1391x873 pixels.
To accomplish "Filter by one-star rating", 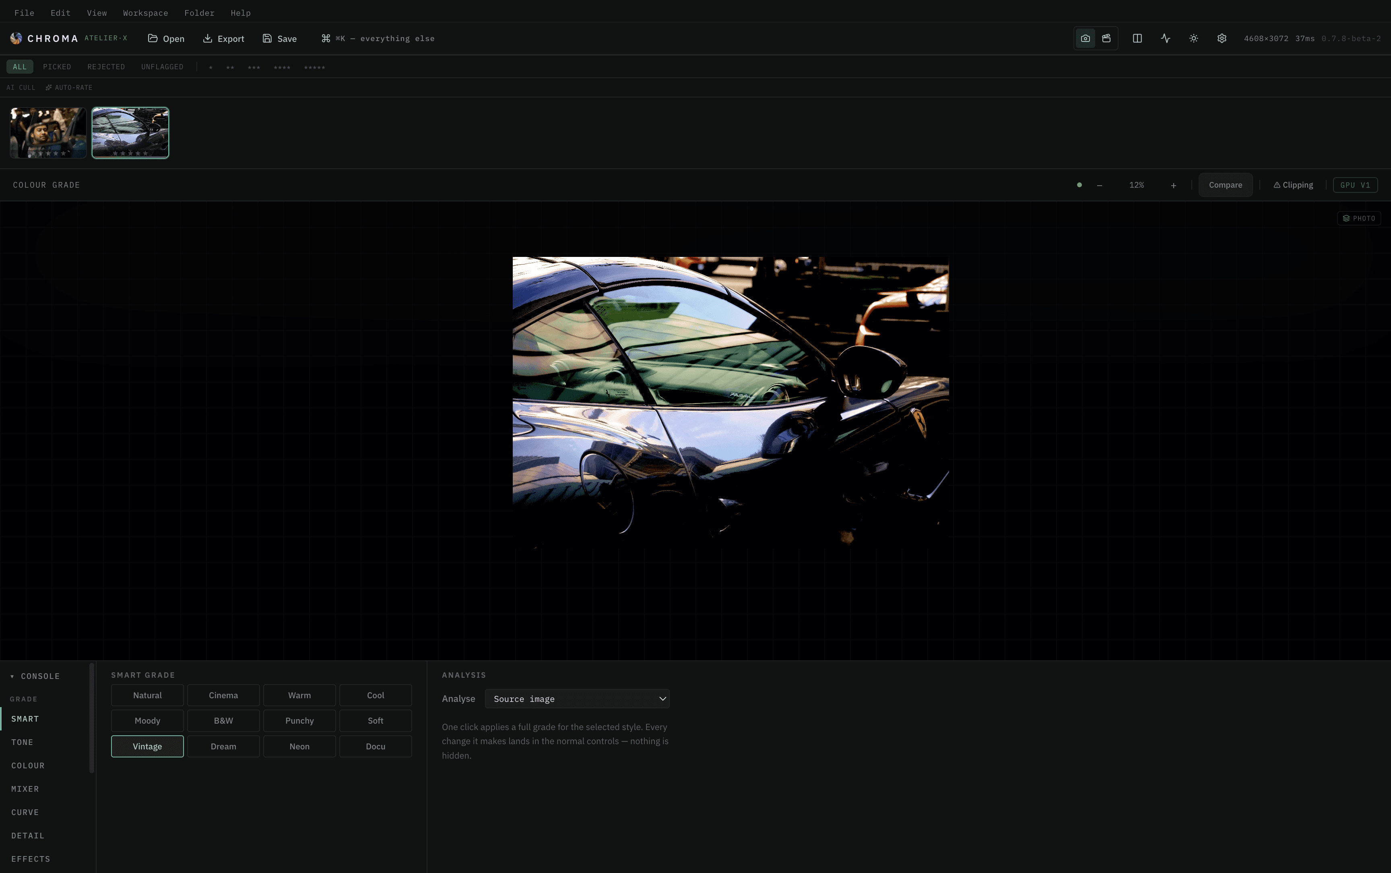I will click(x=211, y=68).
